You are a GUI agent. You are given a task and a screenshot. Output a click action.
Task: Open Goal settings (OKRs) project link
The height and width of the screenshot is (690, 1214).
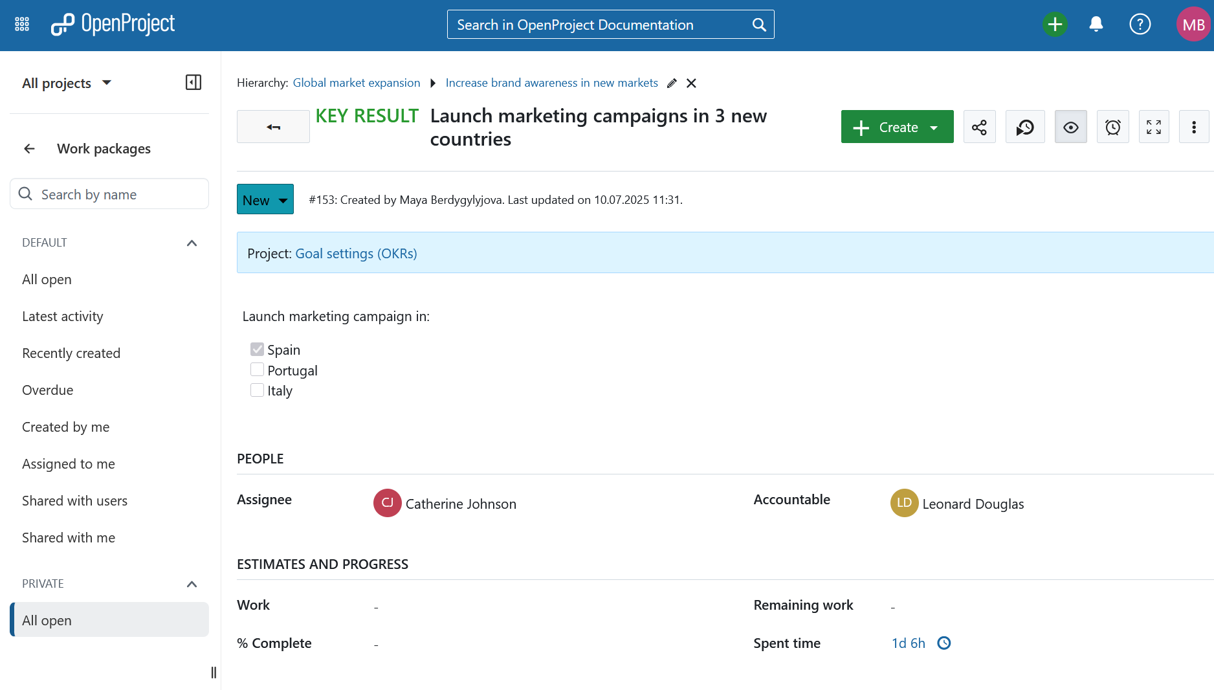coord(356,253)
